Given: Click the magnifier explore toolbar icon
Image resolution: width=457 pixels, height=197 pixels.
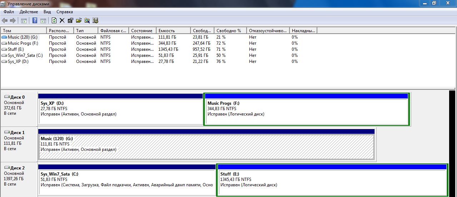Looking at the screenshot, I should pos(87,20).
